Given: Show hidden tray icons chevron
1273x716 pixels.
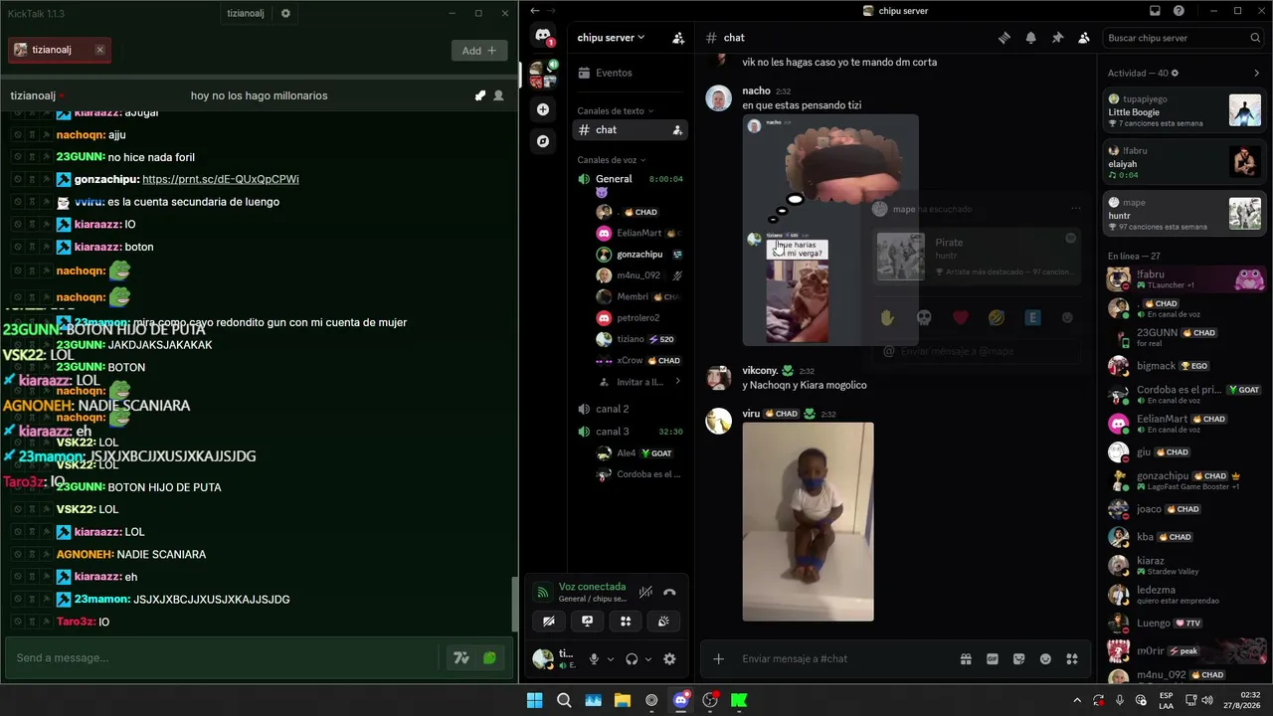Looking at the screenshot, I should (1077, 700).
